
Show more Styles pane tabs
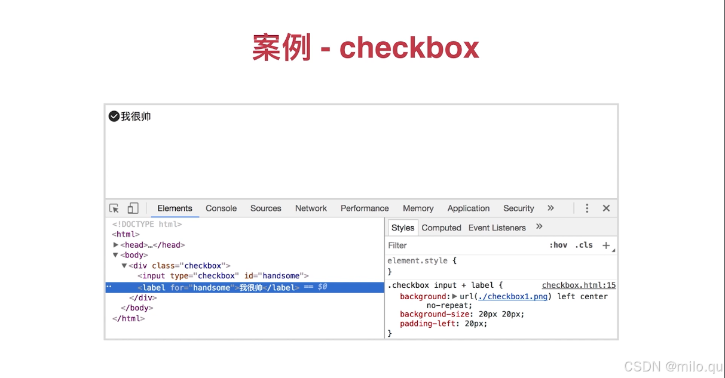pos(539,227)
